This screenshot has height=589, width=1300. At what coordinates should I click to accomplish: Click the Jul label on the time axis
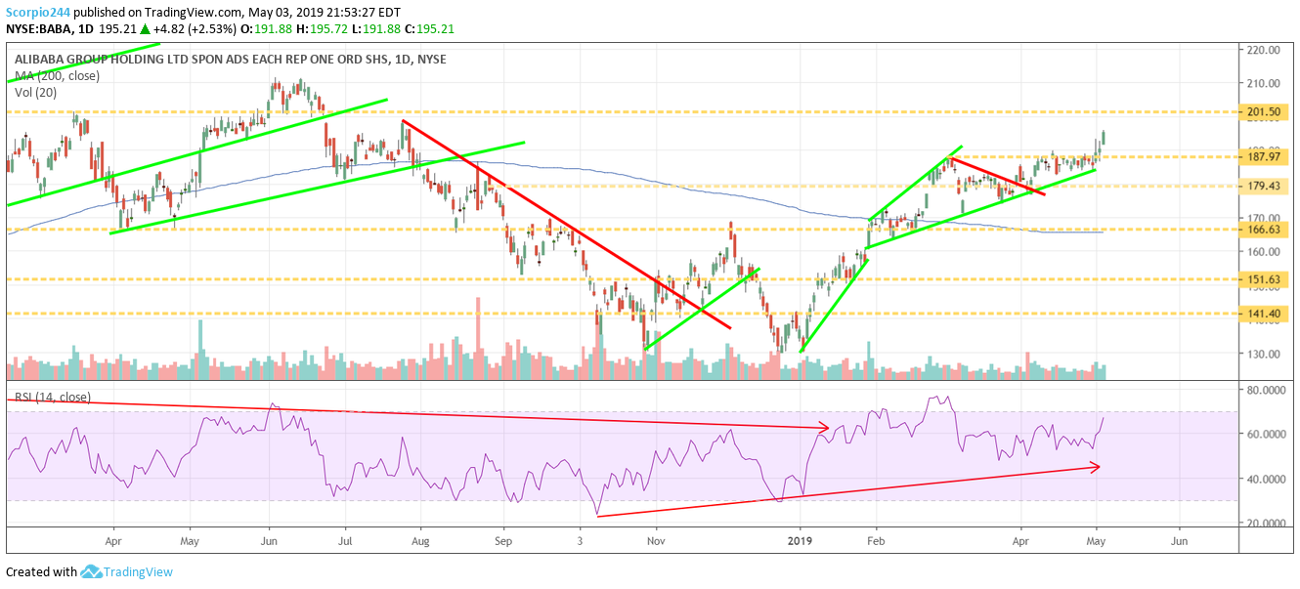click(344, 539)
